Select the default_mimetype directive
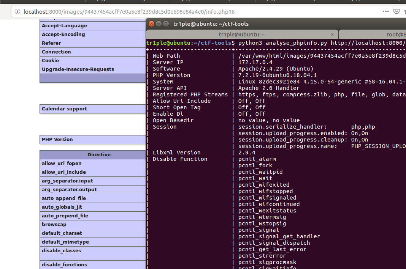 pos(93,242)
